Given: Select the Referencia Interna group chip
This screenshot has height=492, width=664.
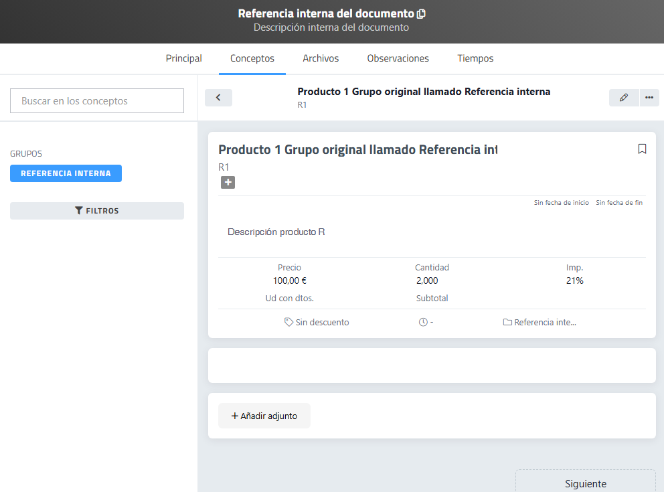Looking at the screenshot, I should coord(66,173).
